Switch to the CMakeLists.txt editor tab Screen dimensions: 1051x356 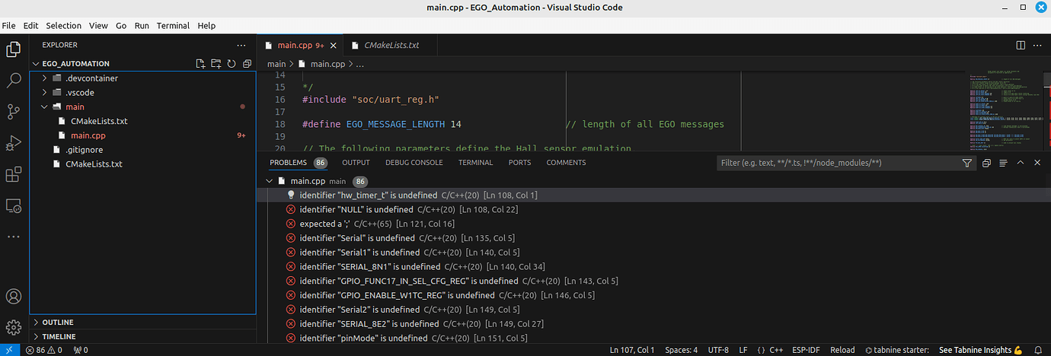pos(391,46)
